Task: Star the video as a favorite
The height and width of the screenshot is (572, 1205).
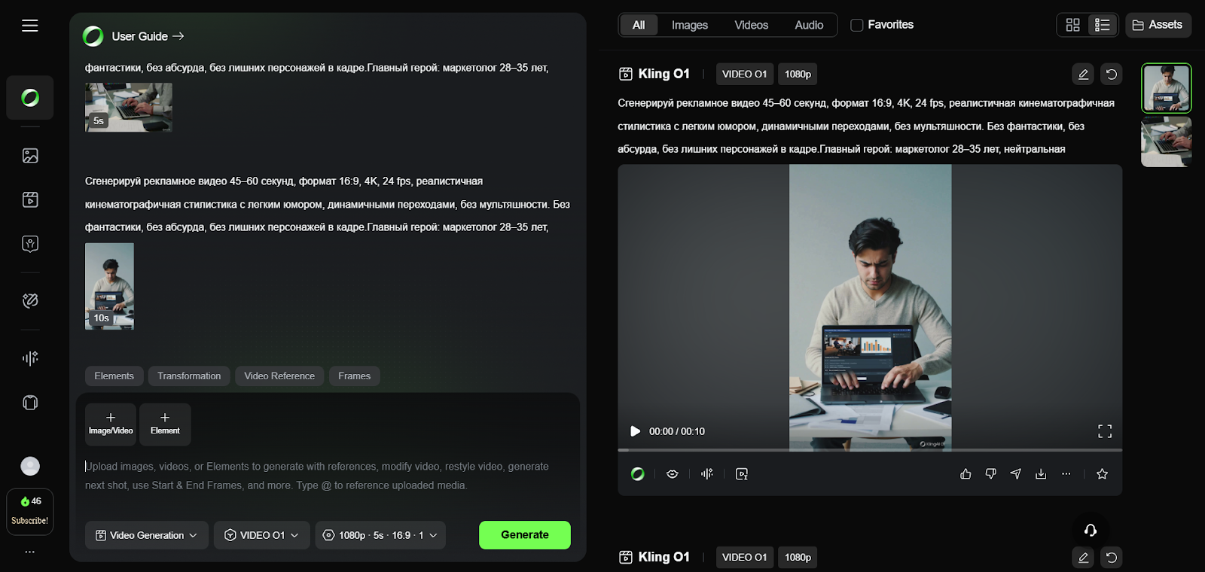Action: tap(1102, 474)
